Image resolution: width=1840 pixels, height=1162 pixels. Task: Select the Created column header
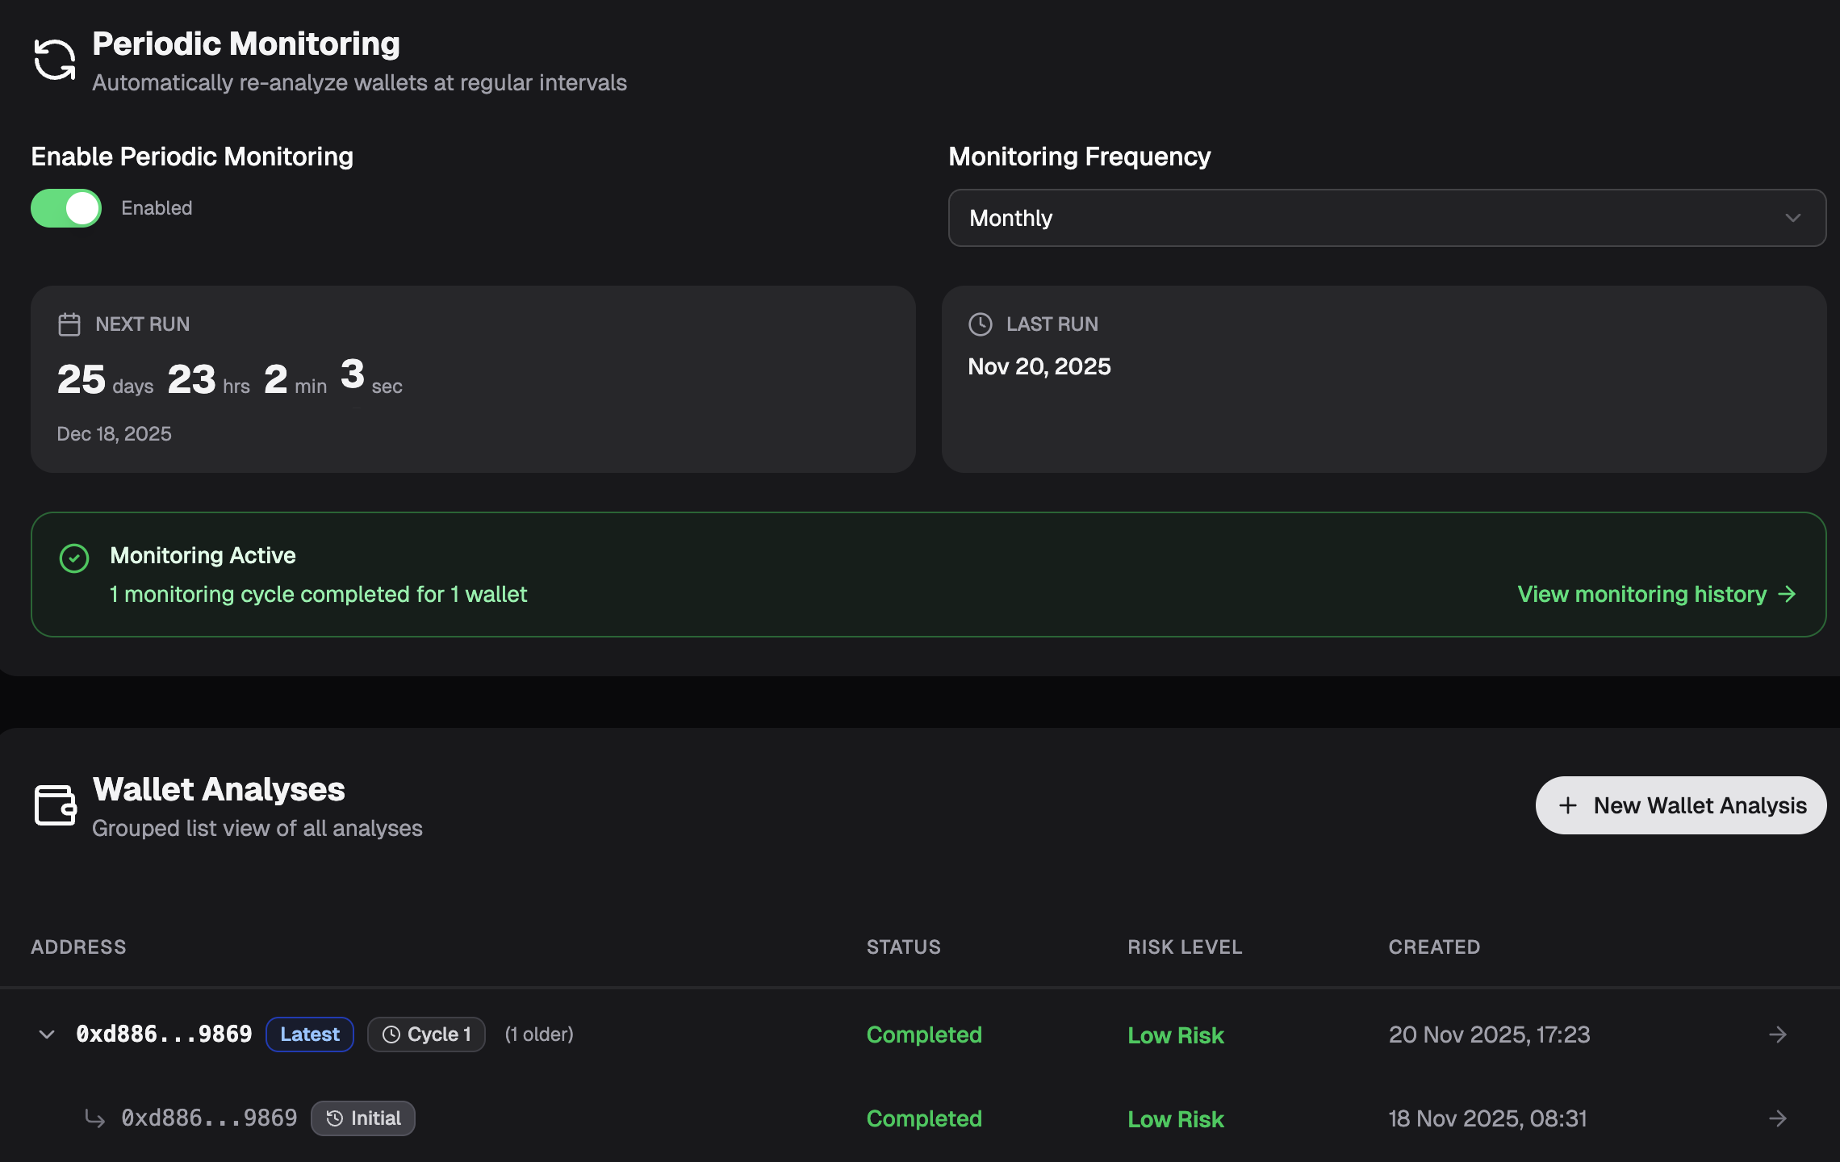click(x=1434, y=947)
